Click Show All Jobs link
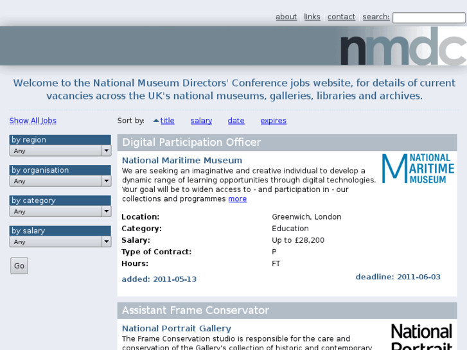The width and height of the screenshot is (467, 350). click(33, 121)
